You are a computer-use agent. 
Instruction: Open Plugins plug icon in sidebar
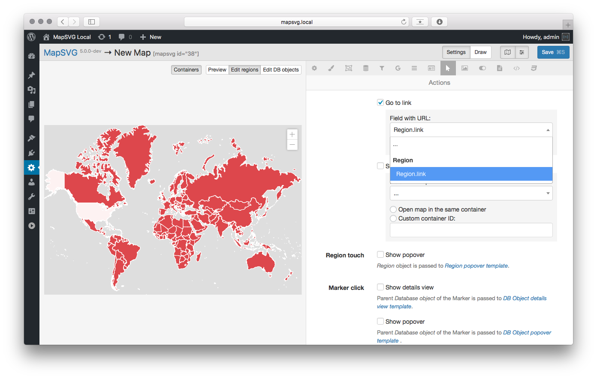coord(31,153)
